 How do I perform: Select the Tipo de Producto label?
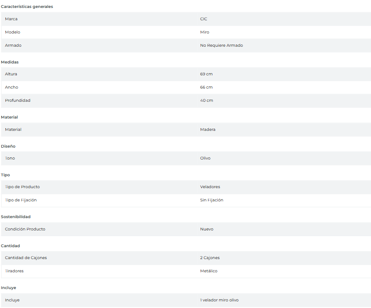(23, 187)
